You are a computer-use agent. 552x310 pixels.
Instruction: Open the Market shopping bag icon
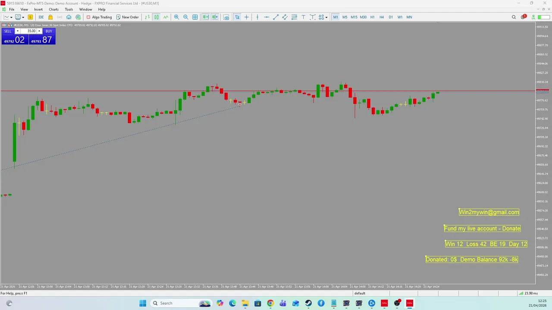click(50, 17)
